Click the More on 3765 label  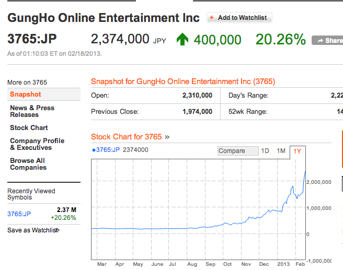[x=27, y=83]
